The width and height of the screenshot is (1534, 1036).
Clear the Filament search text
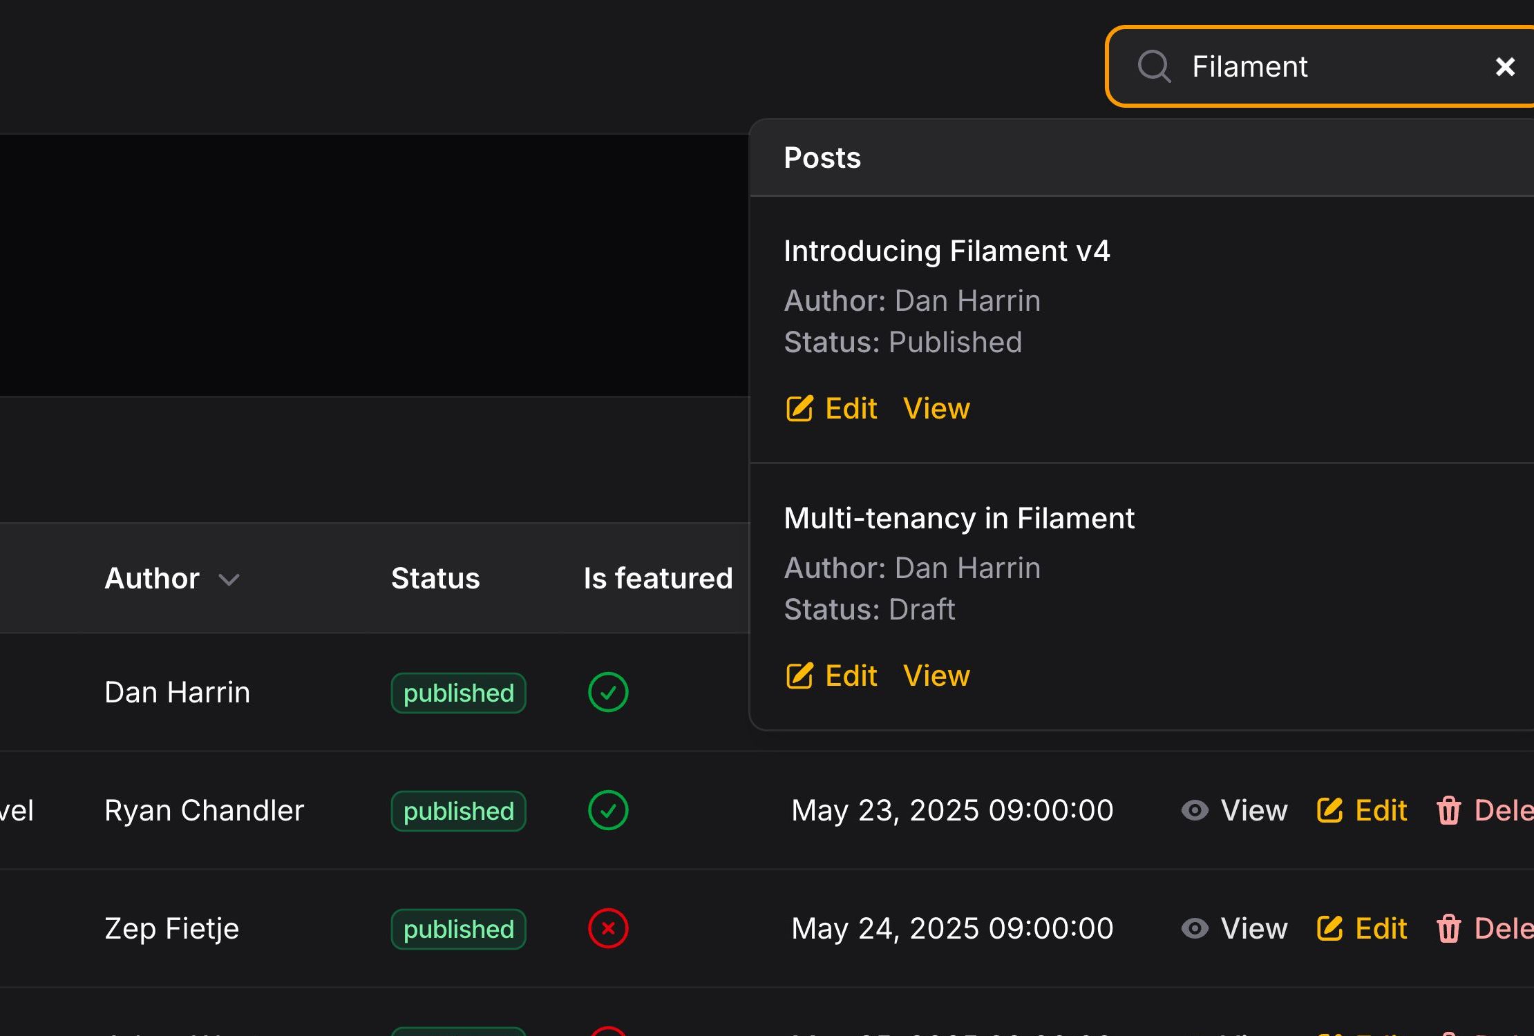[1505, 66]
